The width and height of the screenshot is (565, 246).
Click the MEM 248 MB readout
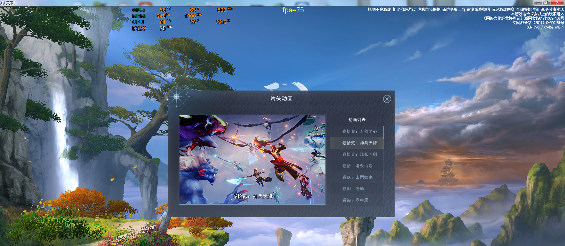pos(164,16)
